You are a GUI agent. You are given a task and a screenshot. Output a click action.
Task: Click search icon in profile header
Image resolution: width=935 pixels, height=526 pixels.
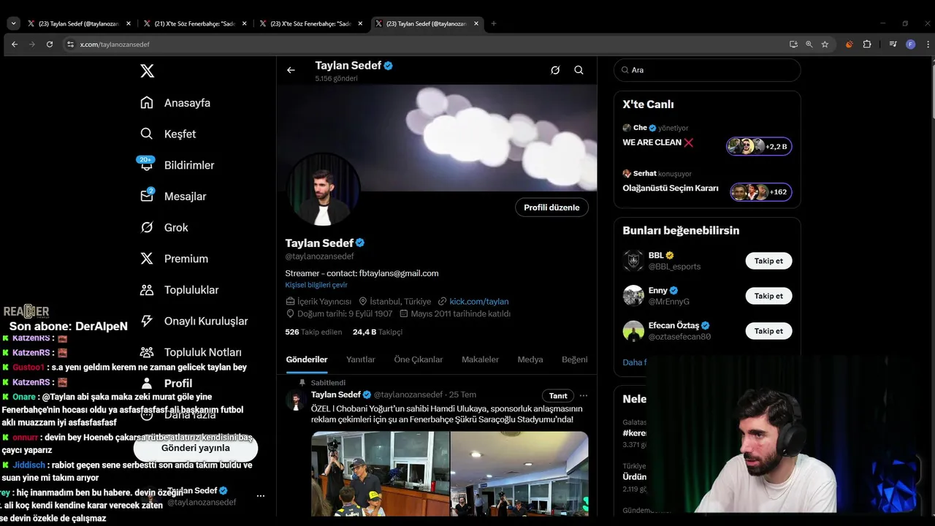[579, 70]
